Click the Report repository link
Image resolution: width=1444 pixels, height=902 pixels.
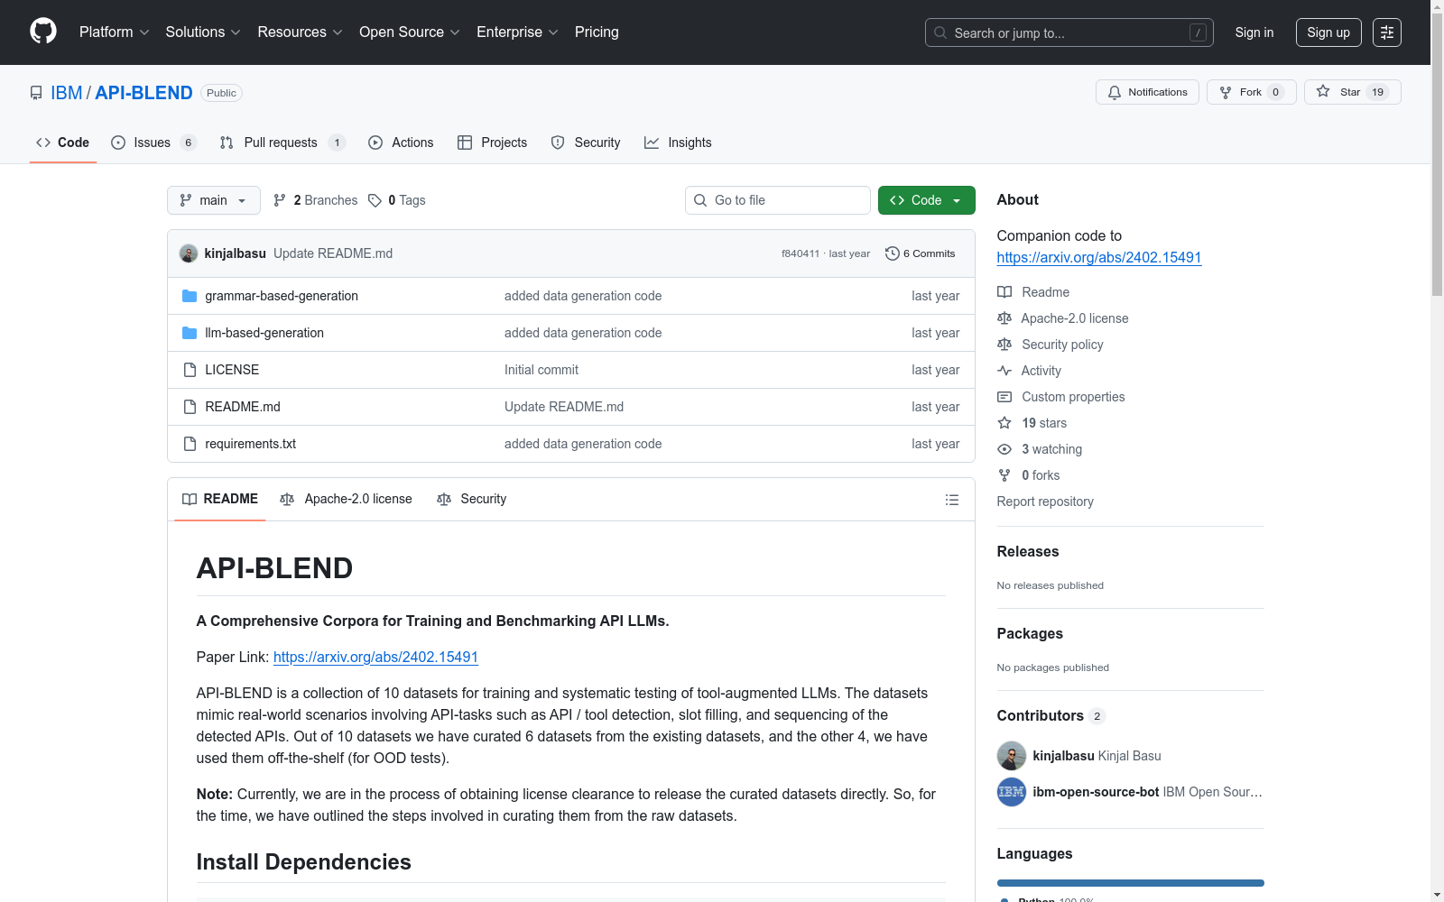click(1045, 502)
